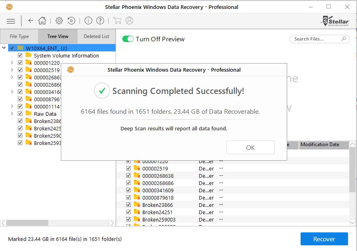Switch to the File Type tab
This screenshot has width=357, height=251.
(19, 36)
